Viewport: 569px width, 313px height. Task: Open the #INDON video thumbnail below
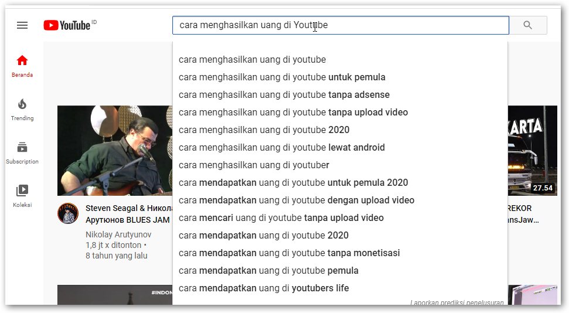click(115, 295)
